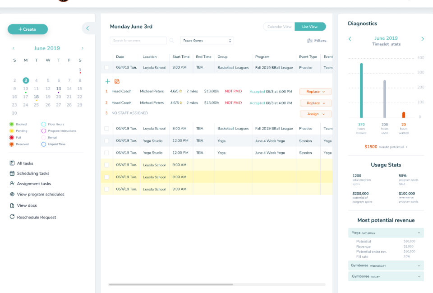This screenshot has height=293, width=433.
Task: Advance Diagnostics to next month
Action: coord(422,39)
